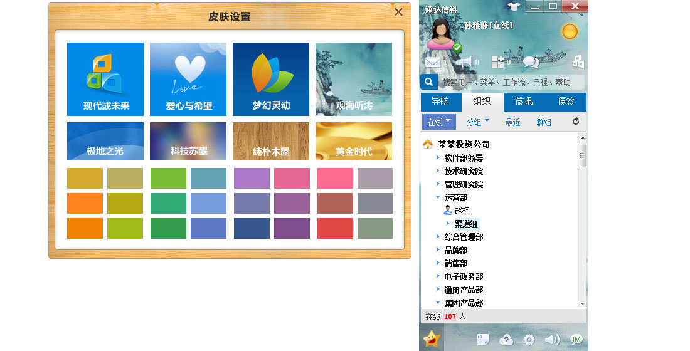Toggle sound with the speaker icon
The image size is (690, 351).
coord(551,340)
